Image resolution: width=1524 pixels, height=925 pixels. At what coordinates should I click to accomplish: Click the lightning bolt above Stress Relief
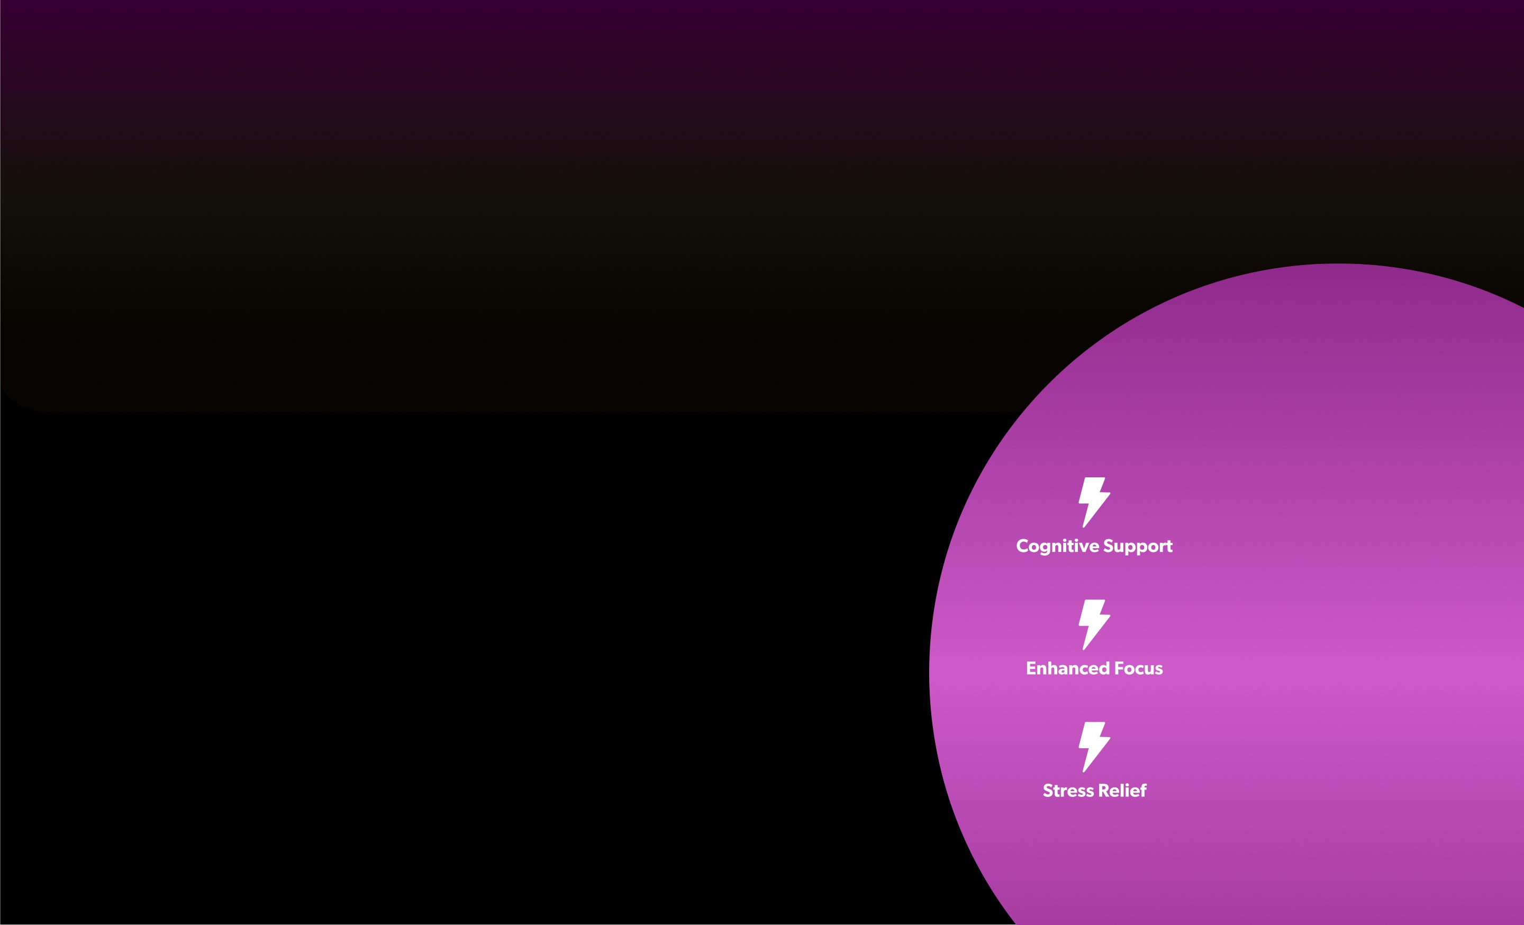point(1093,746)
